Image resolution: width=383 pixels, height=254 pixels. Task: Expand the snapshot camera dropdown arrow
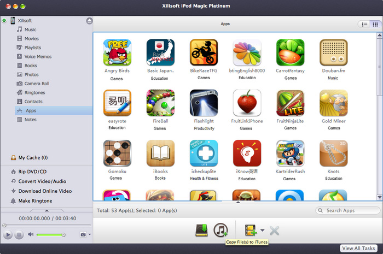click(90, 234)
